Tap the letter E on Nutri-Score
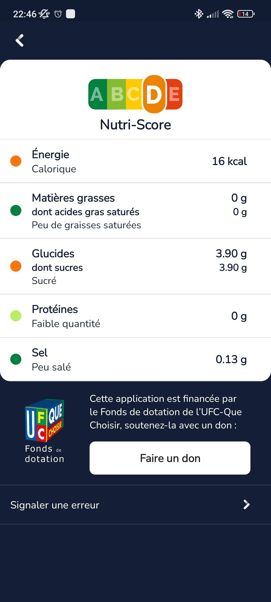 [174, 94]
